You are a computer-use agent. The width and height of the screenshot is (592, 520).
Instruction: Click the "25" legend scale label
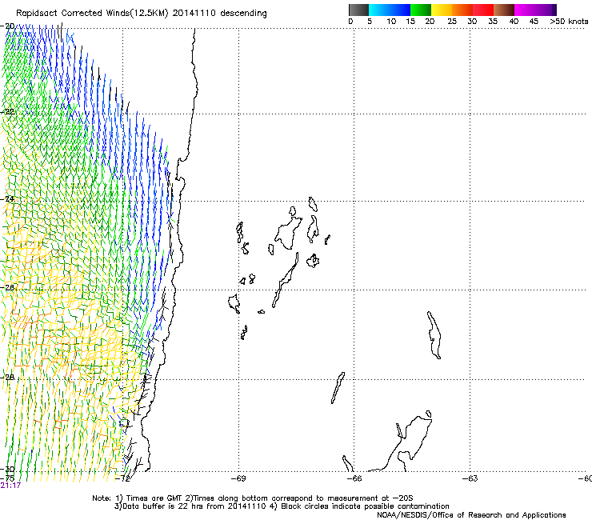click(452, 22)
